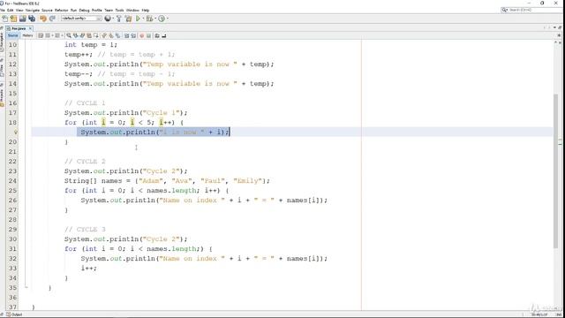Open the Tools menu

pyautogui.click(x=120, y=10)
